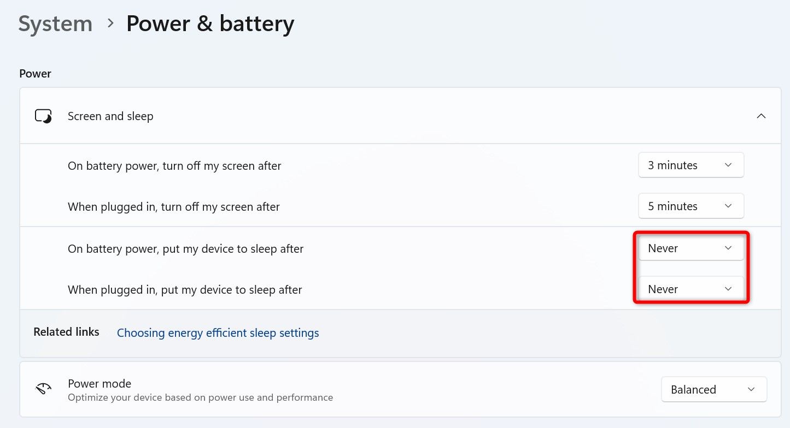Go back to System via breadcrumb
The height and width of the screenshot is (428, 790).
click(x=55, y=24)
